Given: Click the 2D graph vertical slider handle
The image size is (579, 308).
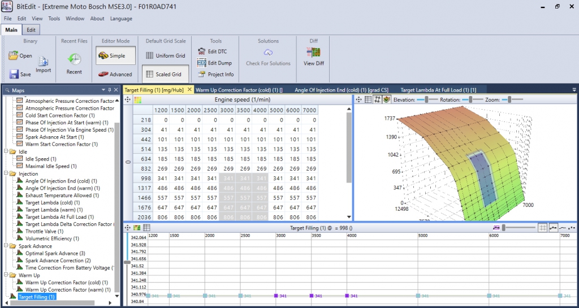Looking at the screenshot, I should click(127, 262).
